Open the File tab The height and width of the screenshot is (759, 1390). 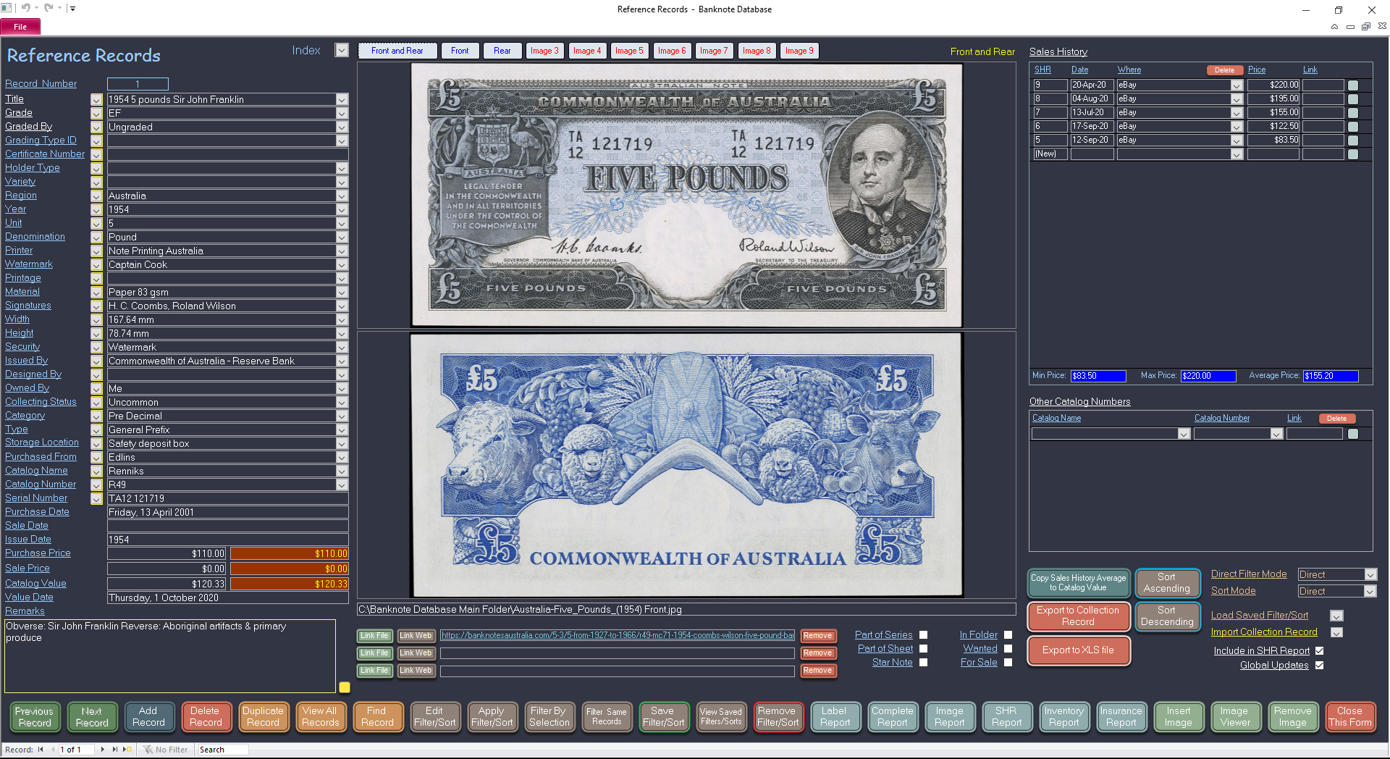(x=20, y=27)
